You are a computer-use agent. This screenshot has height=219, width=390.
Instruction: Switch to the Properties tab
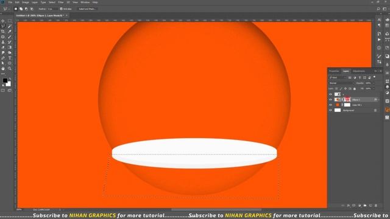click(334, 71)
